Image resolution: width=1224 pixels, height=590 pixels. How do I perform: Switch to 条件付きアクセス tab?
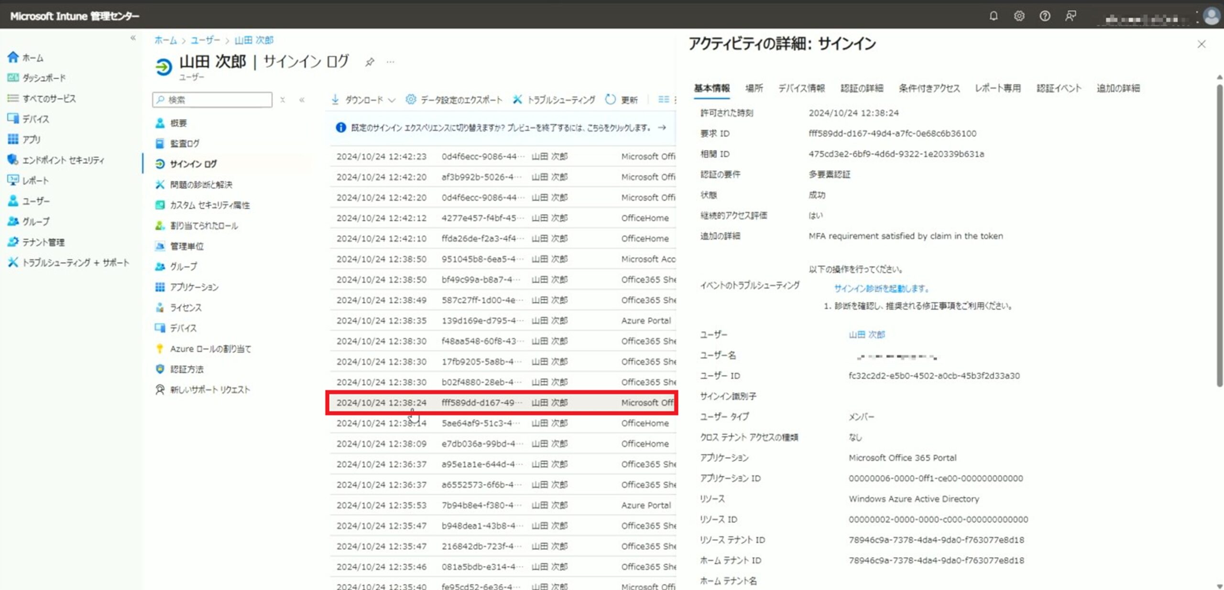coord(929,88)
